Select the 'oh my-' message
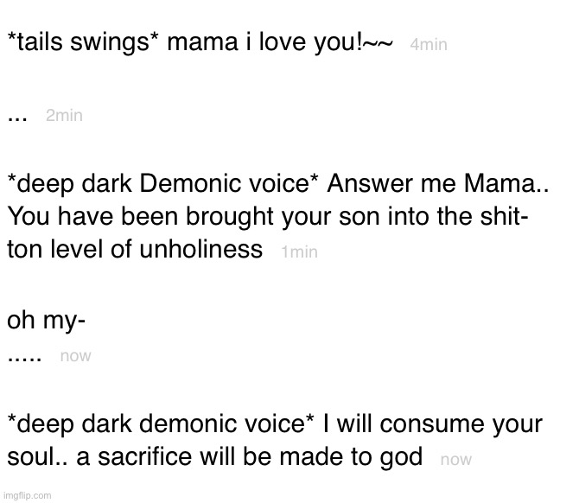Image resolution: width=579 pixels, height=503 pixels. 46,320
